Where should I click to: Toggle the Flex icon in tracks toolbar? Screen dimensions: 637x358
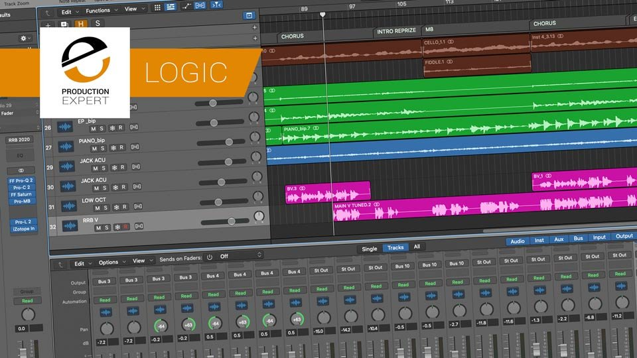[x=200, y=5]
